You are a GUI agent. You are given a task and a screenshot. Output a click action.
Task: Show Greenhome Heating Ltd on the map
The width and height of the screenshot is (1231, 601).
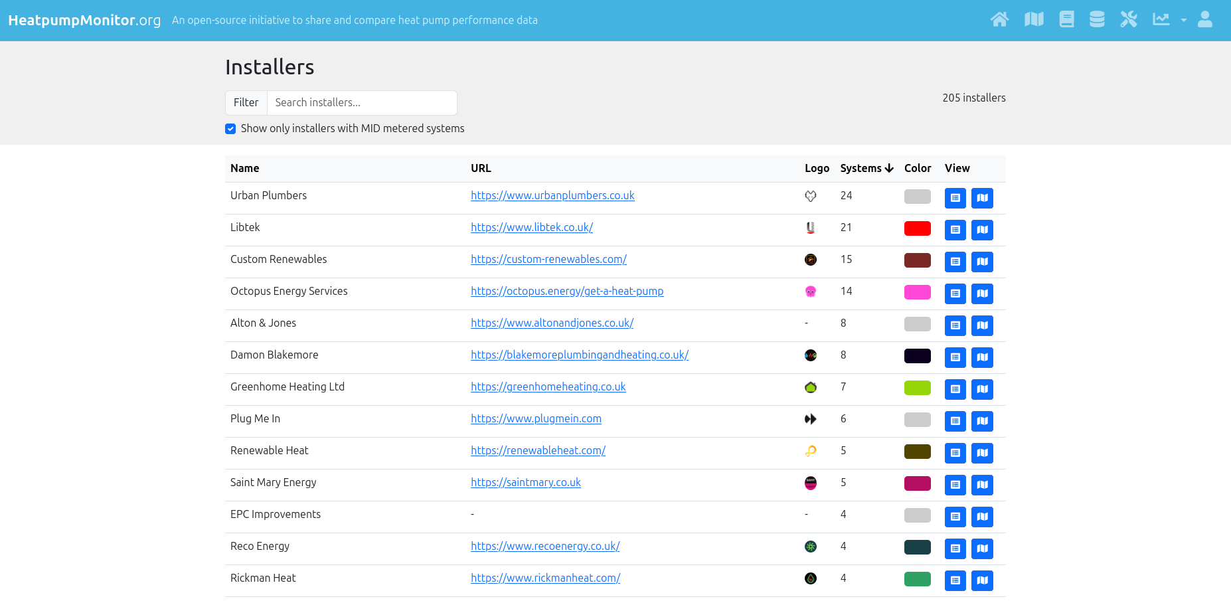[x=982, y=389]
